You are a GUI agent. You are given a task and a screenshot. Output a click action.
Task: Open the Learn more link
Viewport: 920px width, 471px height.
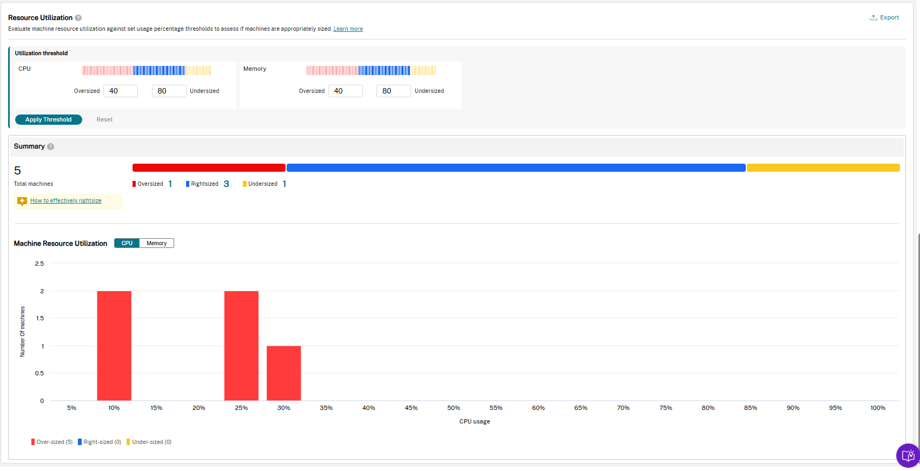point(348,29)
